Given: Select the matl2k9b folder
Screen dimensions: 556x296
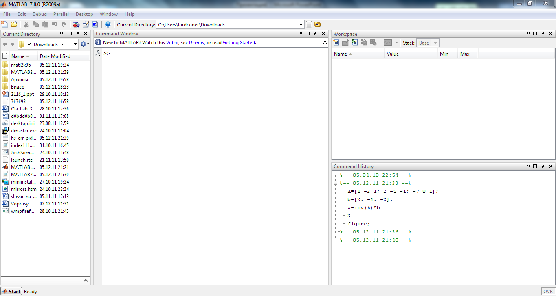Looking at the screenshot, I should [x=21, y=65].
